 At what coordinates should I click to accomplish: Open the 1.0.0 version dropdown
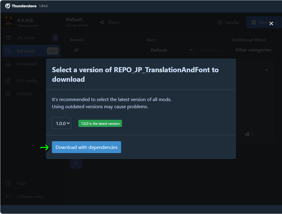click(61, 123)
